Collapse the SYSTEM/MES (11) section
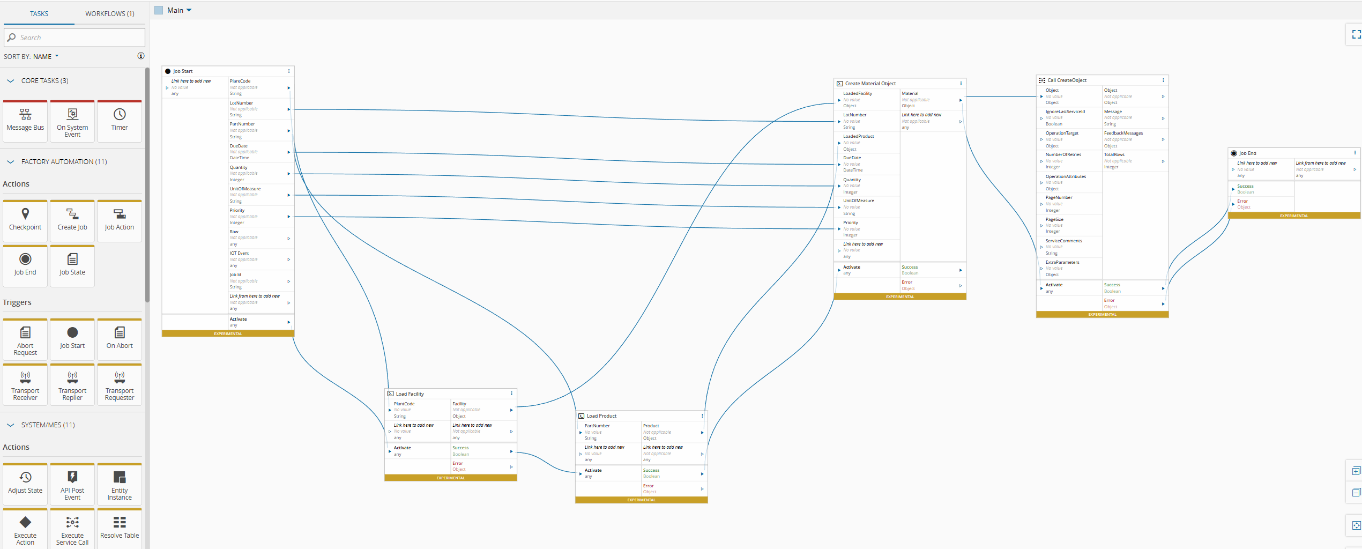 coord(10,425)
